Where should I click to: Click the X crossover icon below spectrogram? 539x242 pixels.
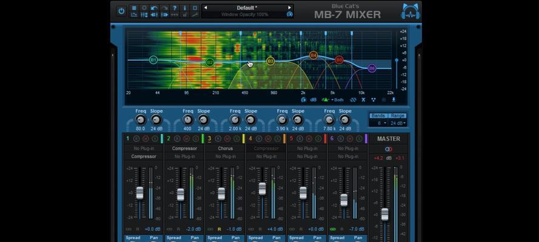tap(363, 100)
